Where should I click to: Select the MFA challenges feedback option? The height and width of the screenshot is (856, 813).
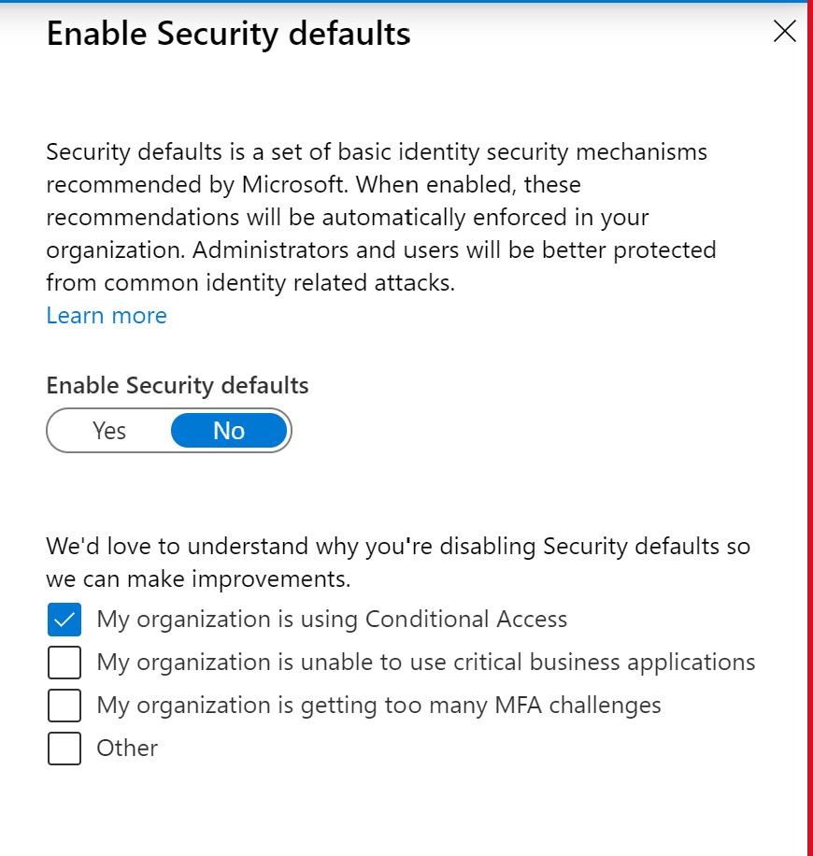click(63, 705)
